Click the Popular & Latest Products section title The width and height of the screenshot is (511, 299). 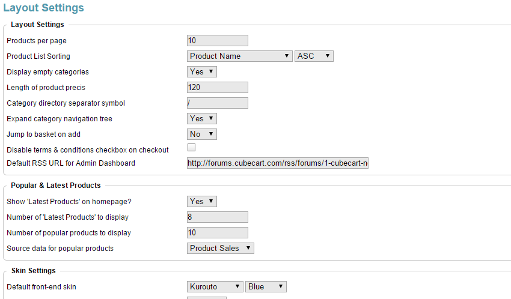click(56, 185)
